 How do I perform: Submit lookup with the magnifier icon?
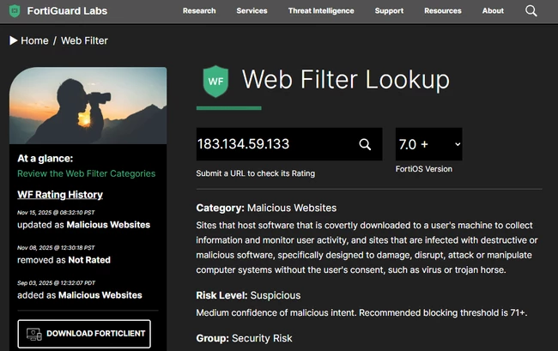point(365,144)
